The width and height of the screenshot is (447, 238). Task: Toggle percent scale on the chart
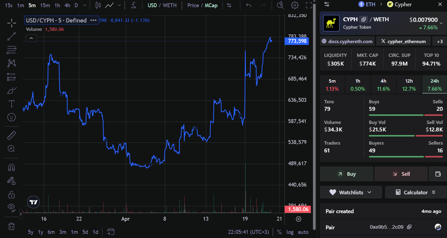coord(279,232)
